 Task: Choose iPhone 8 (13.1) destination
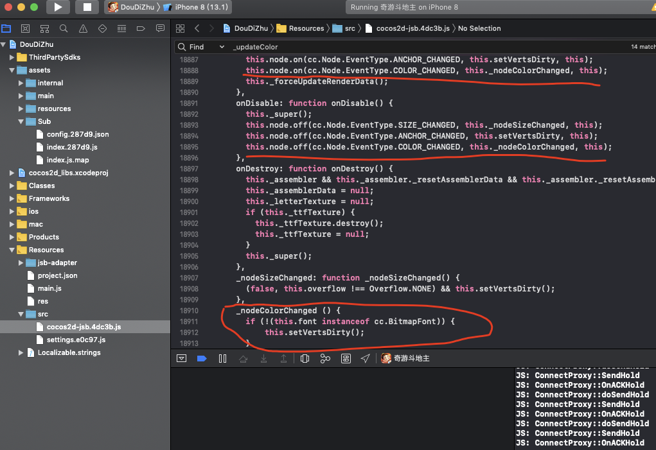(x=196, y=7)
